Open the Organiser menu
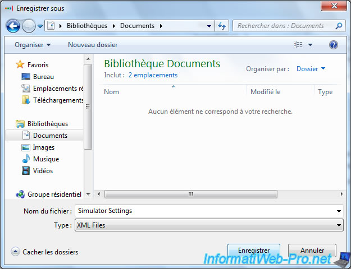 (x=33, y=45)
